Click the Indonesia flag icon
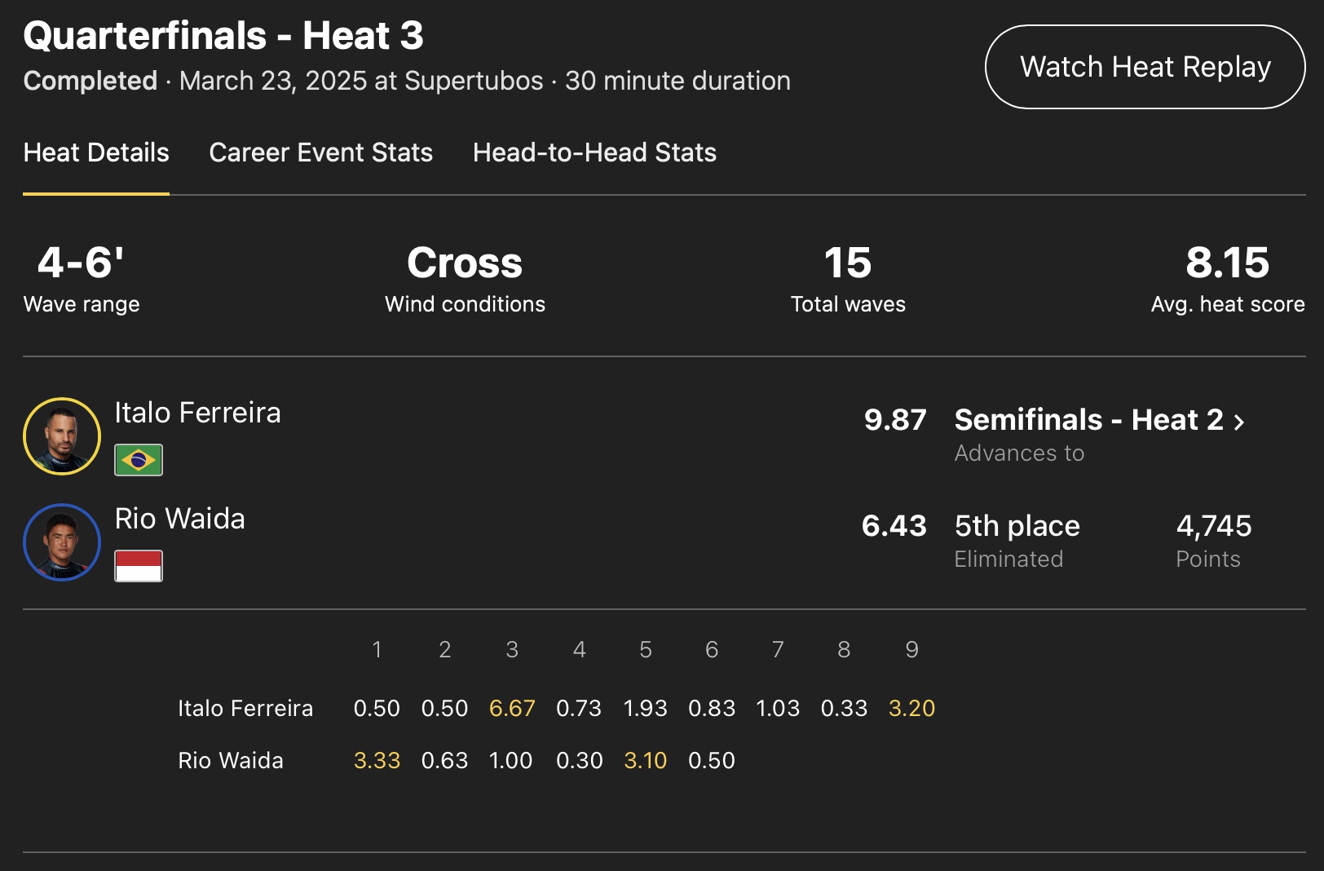This screenshot has height=871, width=1324. (139, 566)
